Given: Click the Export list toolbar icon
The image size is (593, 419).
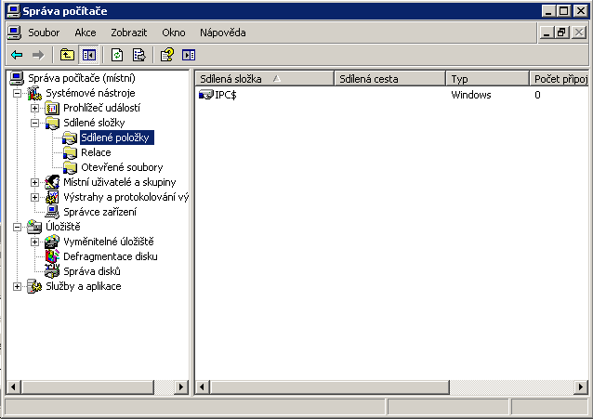Looking at the screenshot, I should (x=138, y=55).
